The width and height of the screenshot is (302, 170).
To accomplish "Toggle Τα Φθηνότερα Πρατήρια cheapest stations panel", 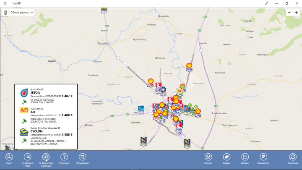I will 46,157.
